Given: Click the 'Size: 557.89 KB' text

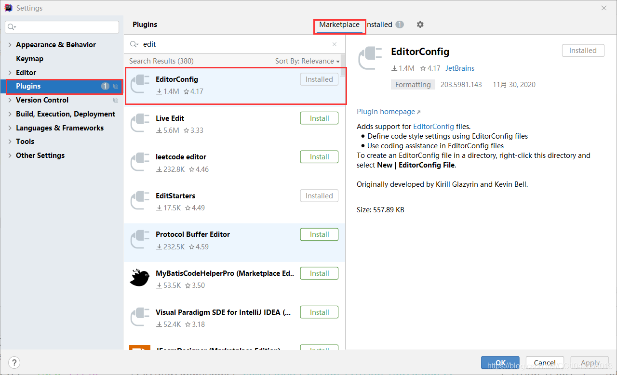Looking at the screenshot, I should click(380, 210).
